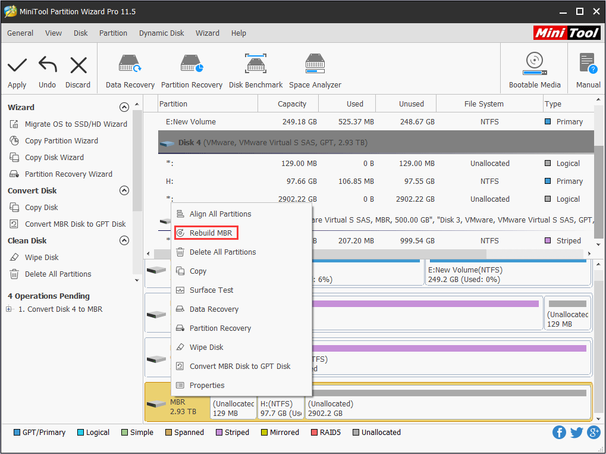The image size is (606, 454).
Task: Click RAID5 legend color swatch
Action: point(314,433)
